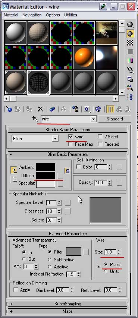Open the Utilities menu
This screenshot has height=318, width=138.
point(70,15)
